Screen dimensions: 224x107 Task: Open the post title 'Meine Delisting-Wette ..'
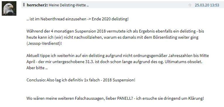(x=69, y=5)
